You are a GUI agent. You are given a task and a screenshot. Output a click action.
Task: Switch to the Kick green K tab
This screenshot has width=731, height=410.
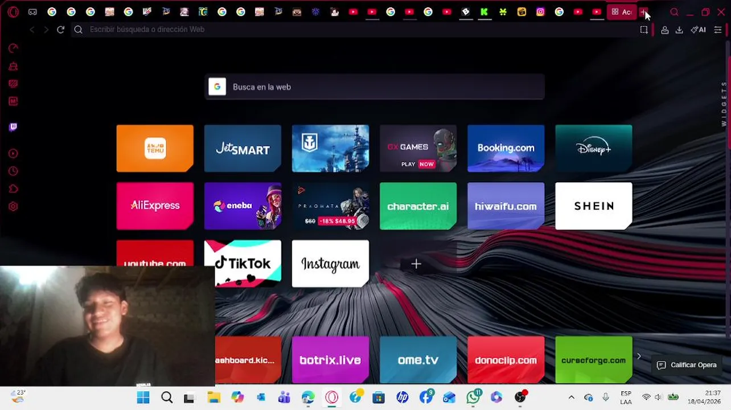point(484,12)
